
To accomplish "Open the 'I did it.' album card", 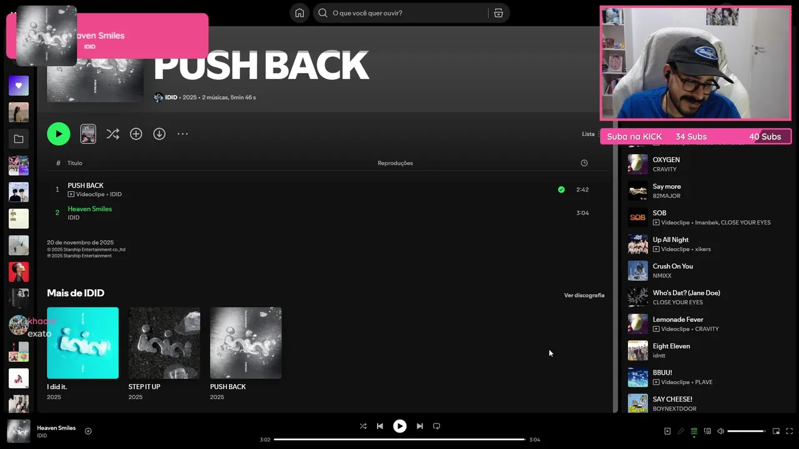I will tap(82, 354).
